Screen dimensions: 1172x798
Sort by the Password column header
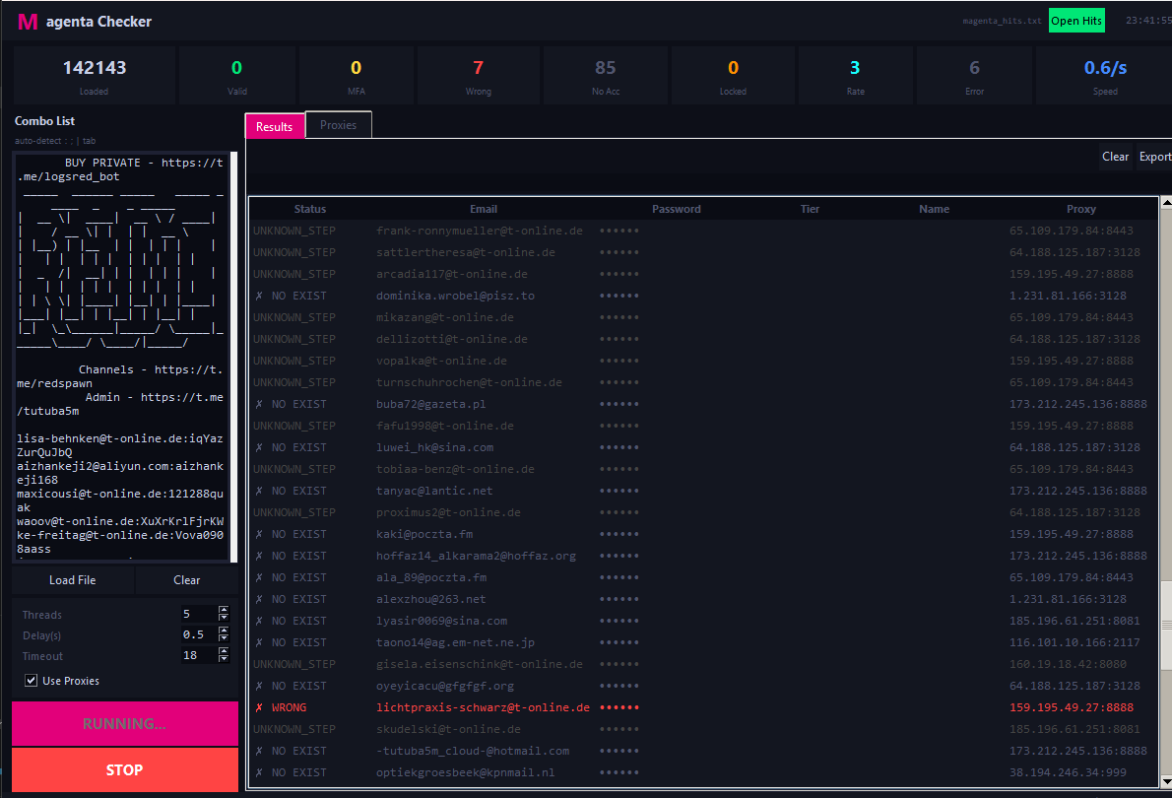[676, 209]
